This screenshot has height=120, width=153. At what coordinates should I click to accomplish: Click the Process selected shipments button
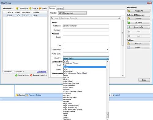point(139,18)
